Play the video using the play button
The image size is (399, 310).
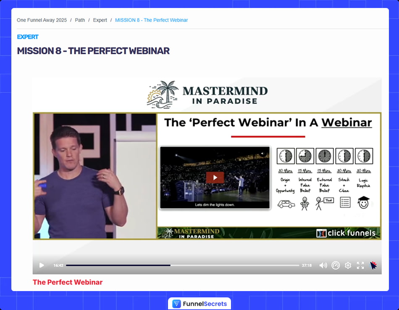[41, 265]
